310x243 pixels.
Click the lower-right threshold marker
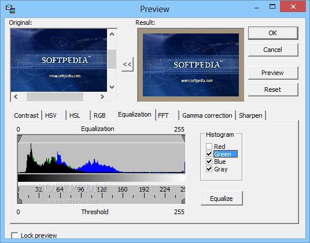click(183, 201)
